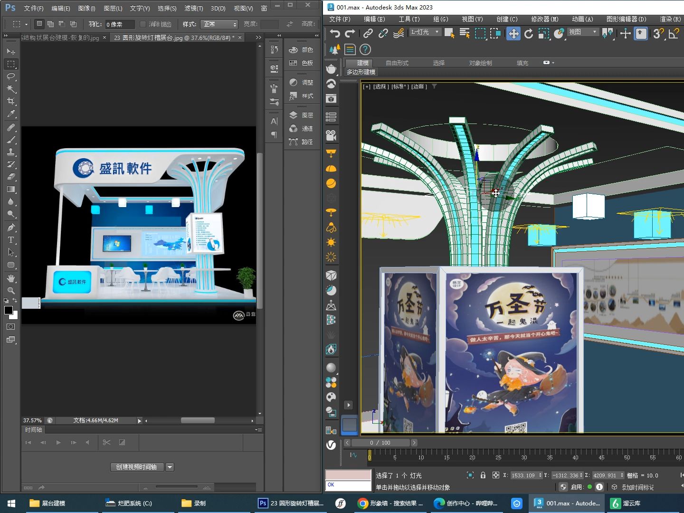Open 3ds Max help question mark icon
This screenshot has height=513, width=684.
(x=365, y=49)
